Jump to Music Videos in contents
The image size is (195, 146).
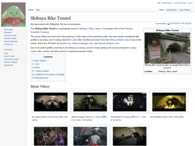(40, 61)
